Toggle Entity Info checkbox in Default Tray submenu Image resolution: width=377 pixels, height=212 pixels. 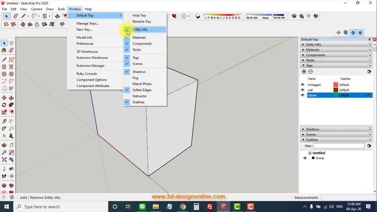coord(127,29)
